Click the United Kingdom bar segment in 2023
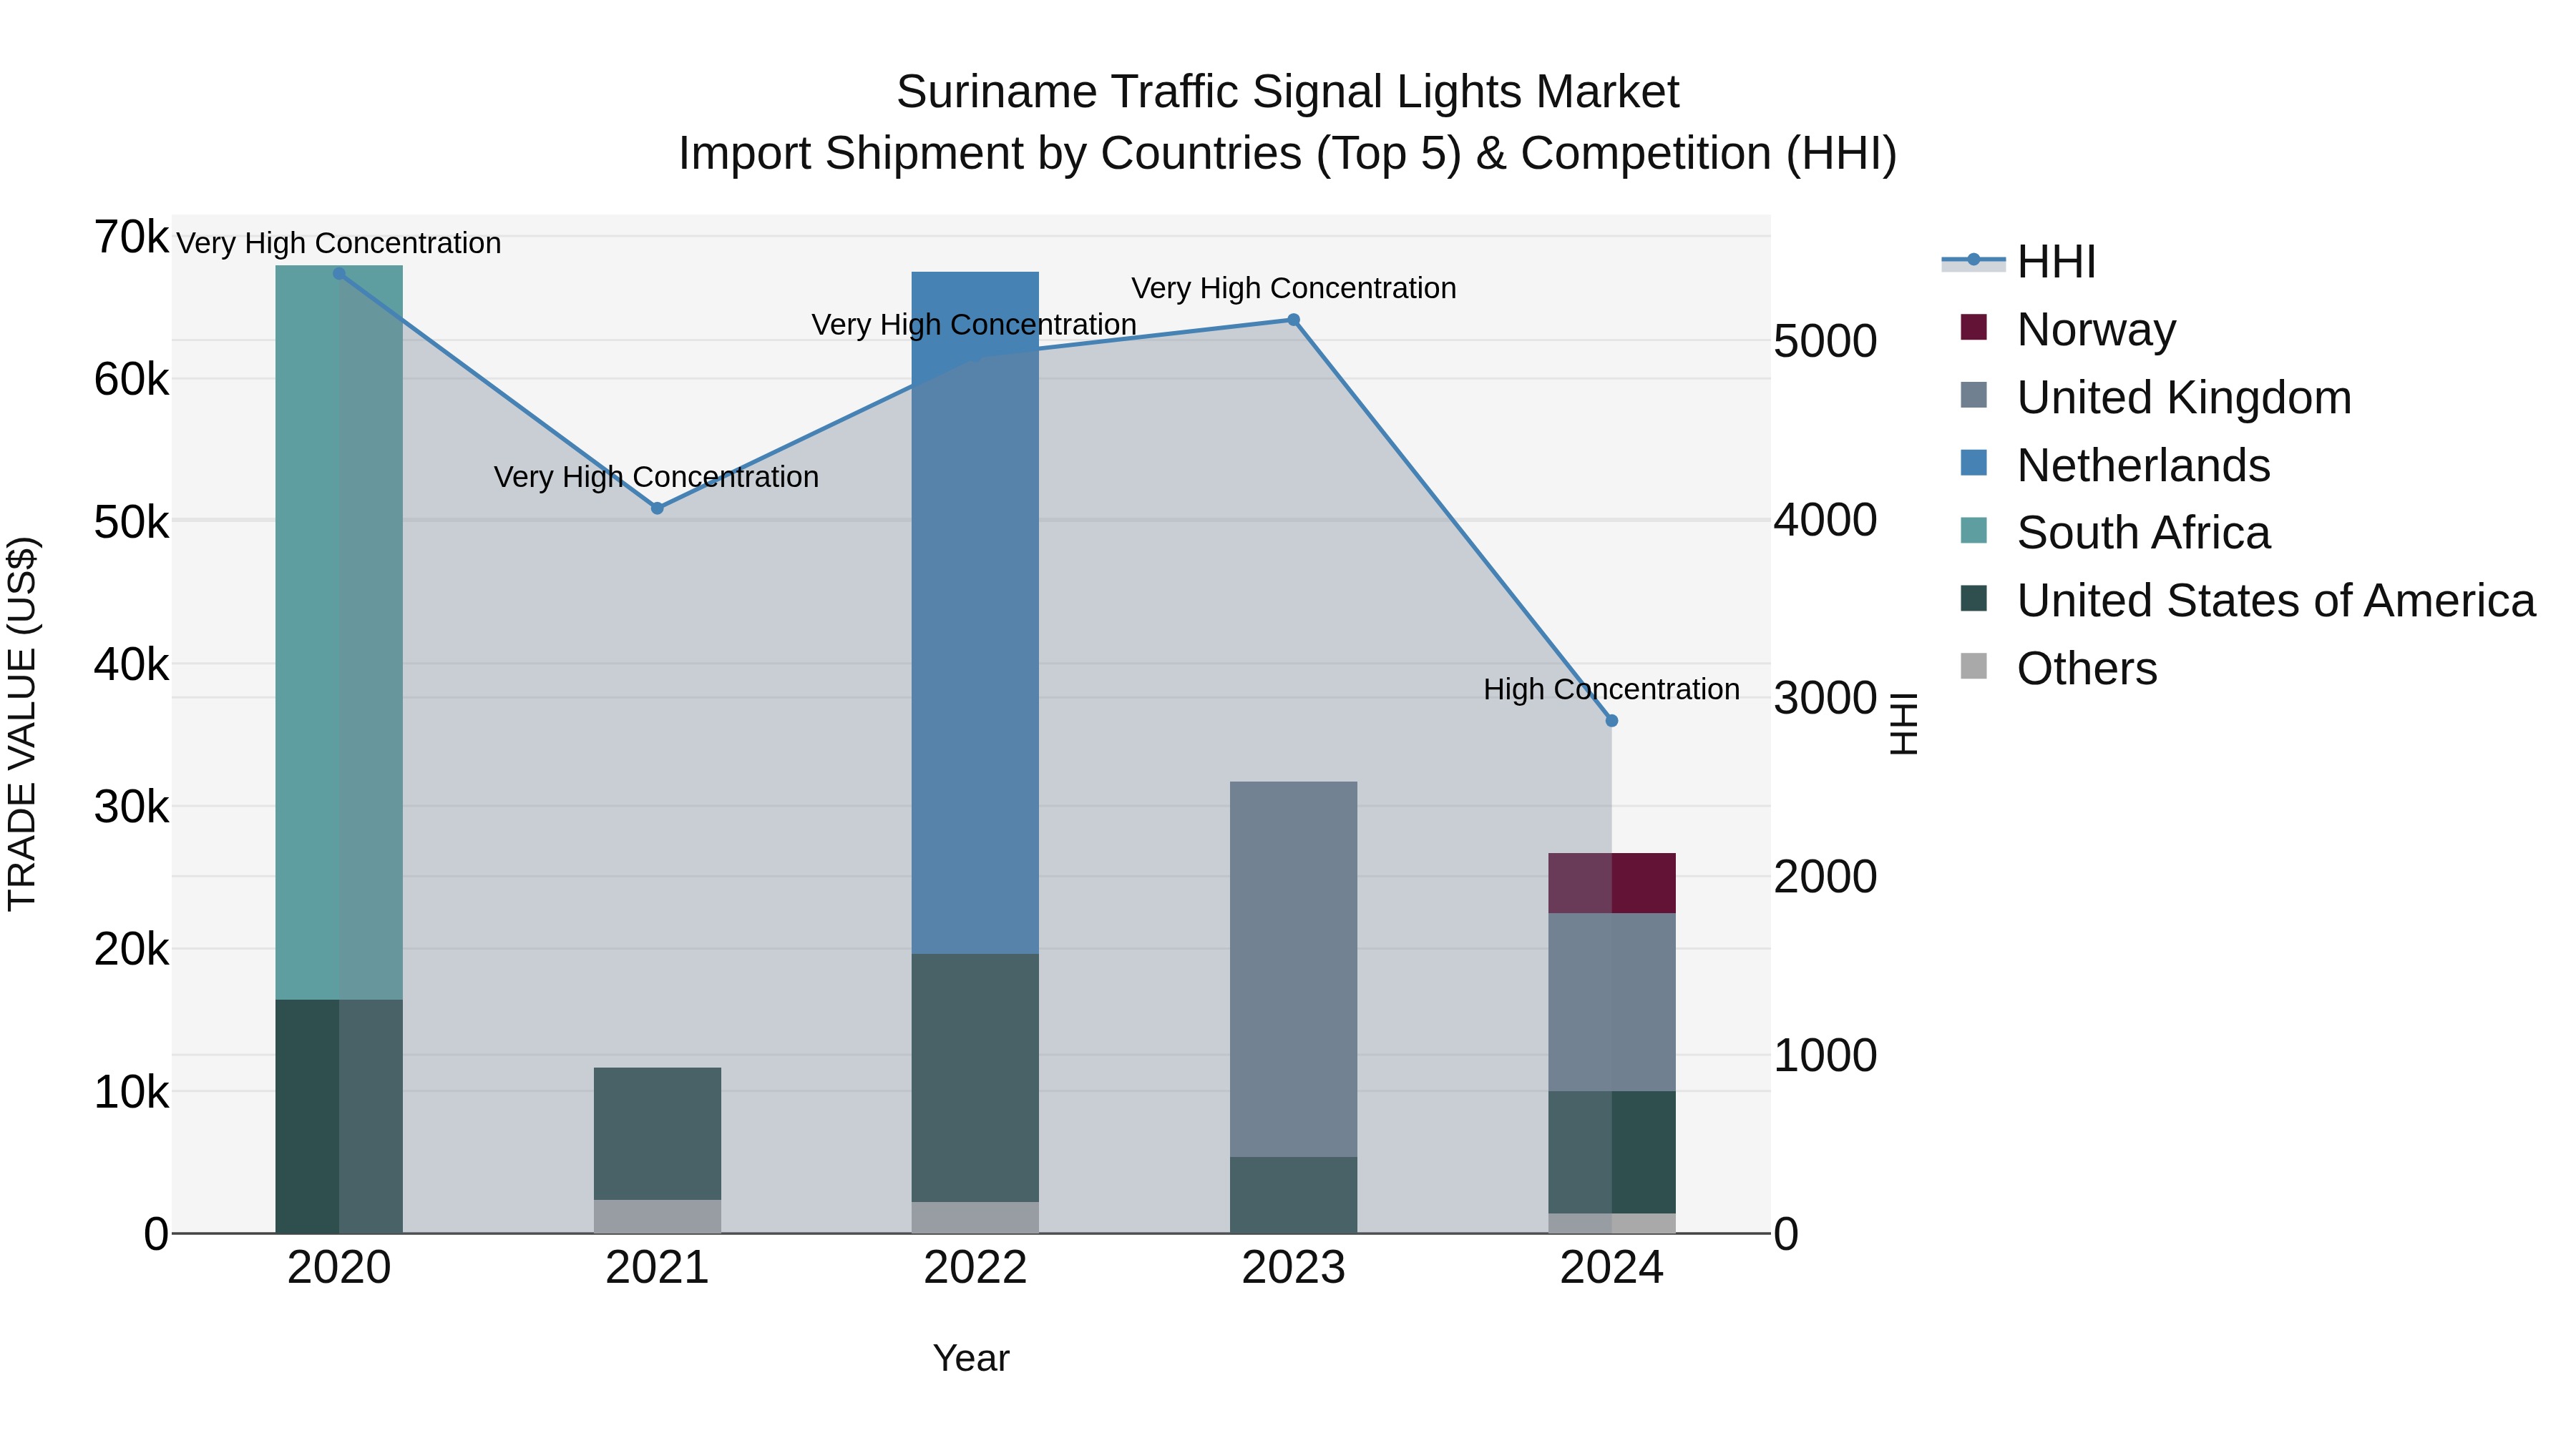The width and height of the screenshot is (2576, 1448). pyautogui.click(x=1293, y=970)
